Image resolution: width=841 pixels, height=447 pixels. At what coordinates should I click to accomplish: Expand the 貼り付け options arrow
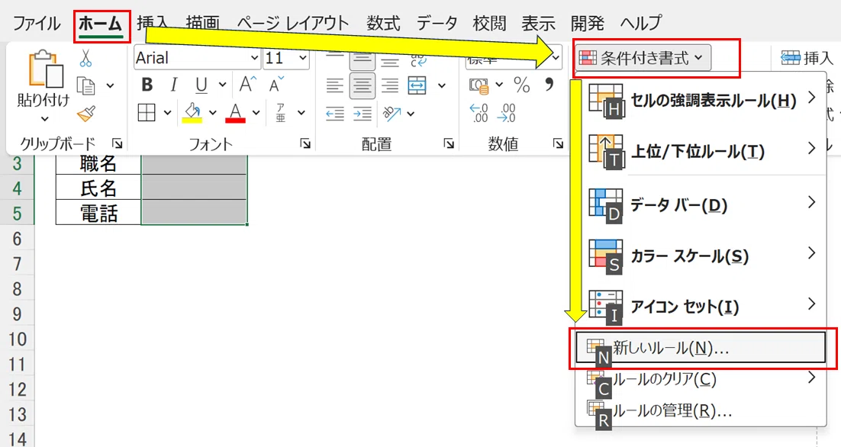coord(44,118)
